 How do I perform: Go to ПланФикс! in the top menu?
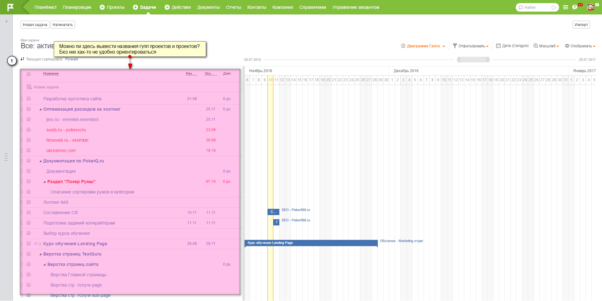tap(45, 7)
